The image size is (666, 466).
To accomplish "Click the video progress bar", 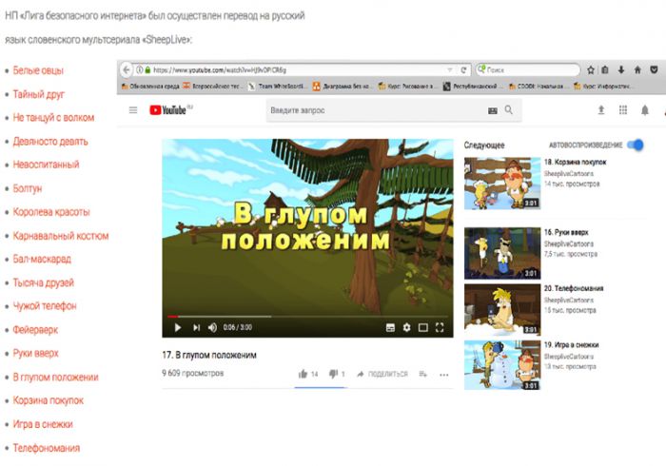I will [307, 317].
